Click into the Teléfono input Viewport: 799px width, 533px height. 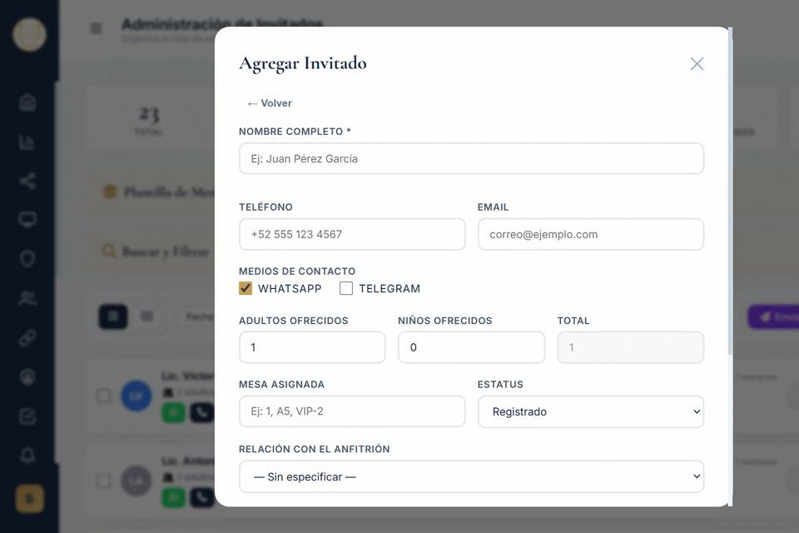point(352,235)
